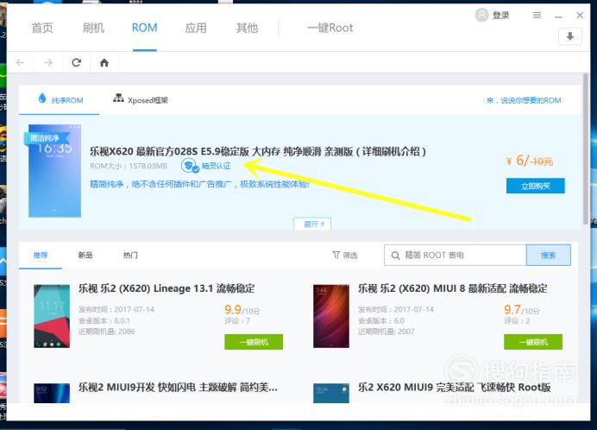Click the Xposed framework network icon
Screen dimensions: 597x430
118,98
